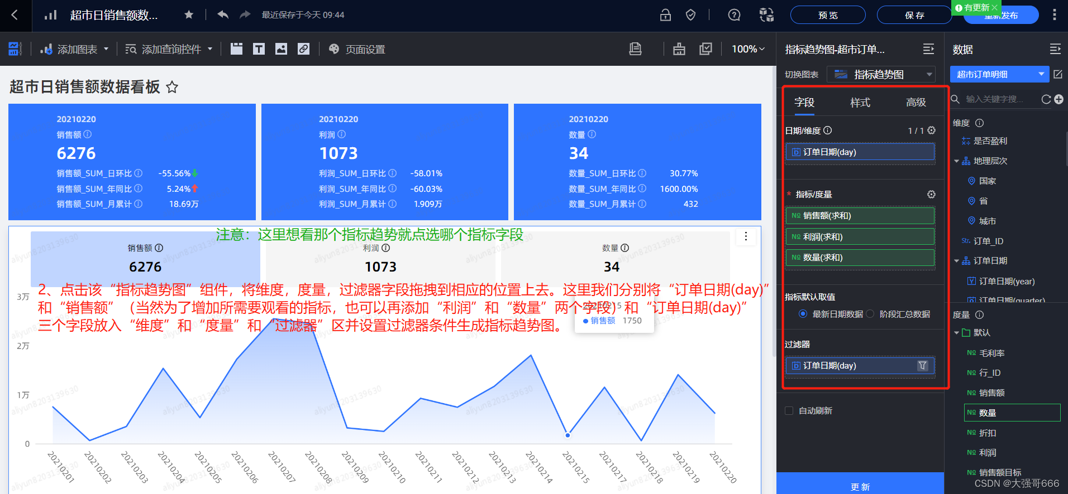1068x494 pixels.
Task: Select the 利润 indicator tab in chart
Action: click(x=380, y=259)
